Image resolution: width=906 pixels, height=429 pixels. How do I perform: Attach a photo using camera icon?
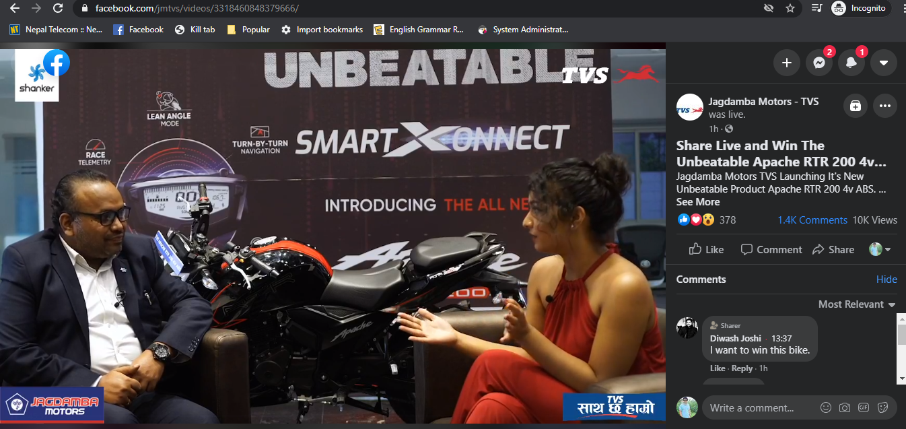click(x=844, y=407)
